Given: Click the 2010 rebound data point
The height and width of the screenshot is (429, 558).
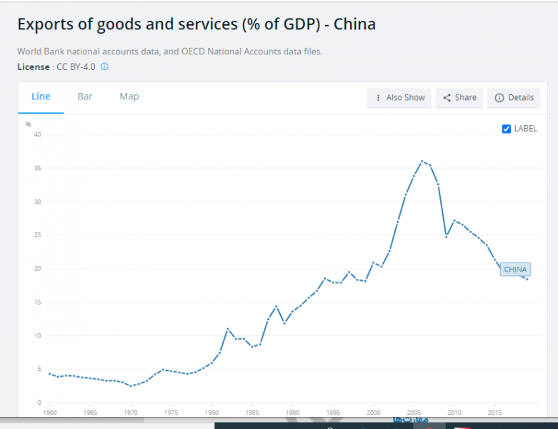Looking at the screenshot, I should 454,220.
